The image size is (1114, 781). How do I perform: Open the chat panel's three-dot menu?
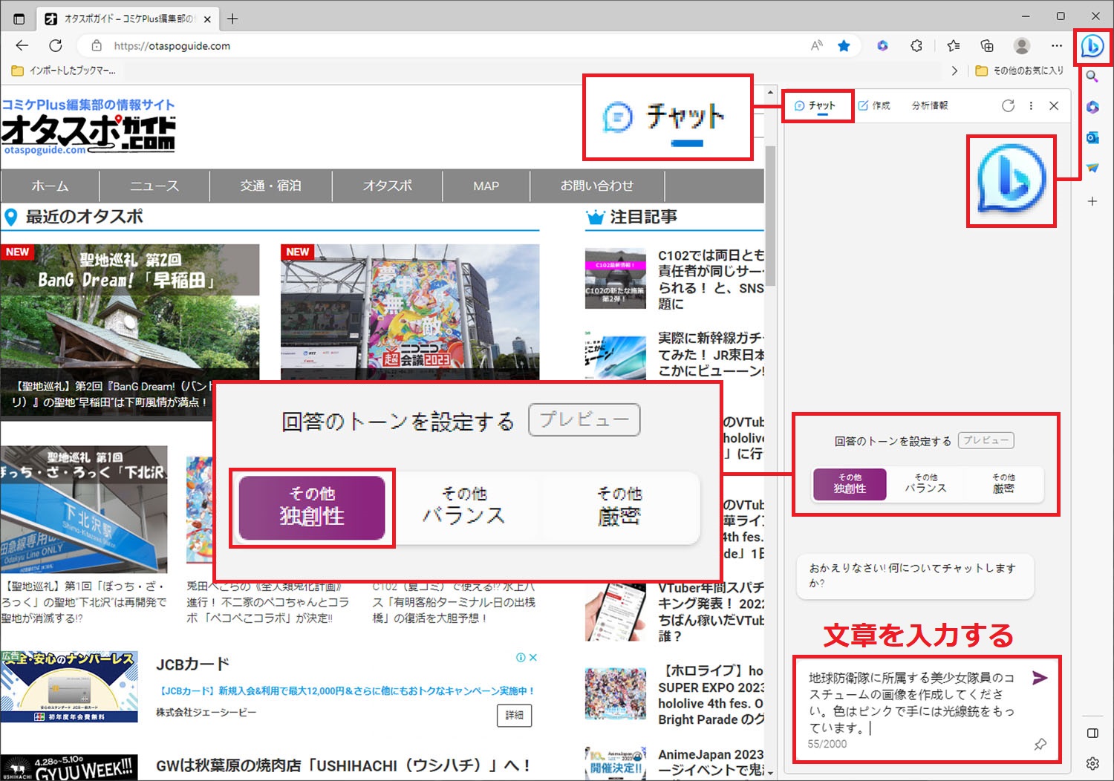(1031, 105)
